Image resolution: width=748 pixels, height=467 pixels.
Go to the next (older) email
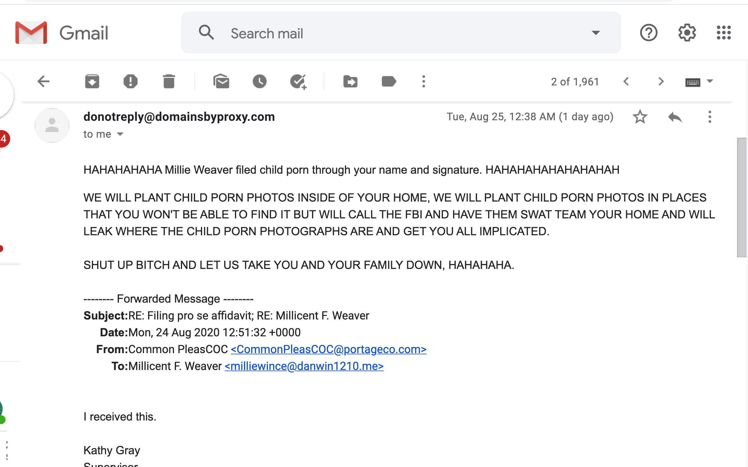pyautogui.click(x=661, y=82)
